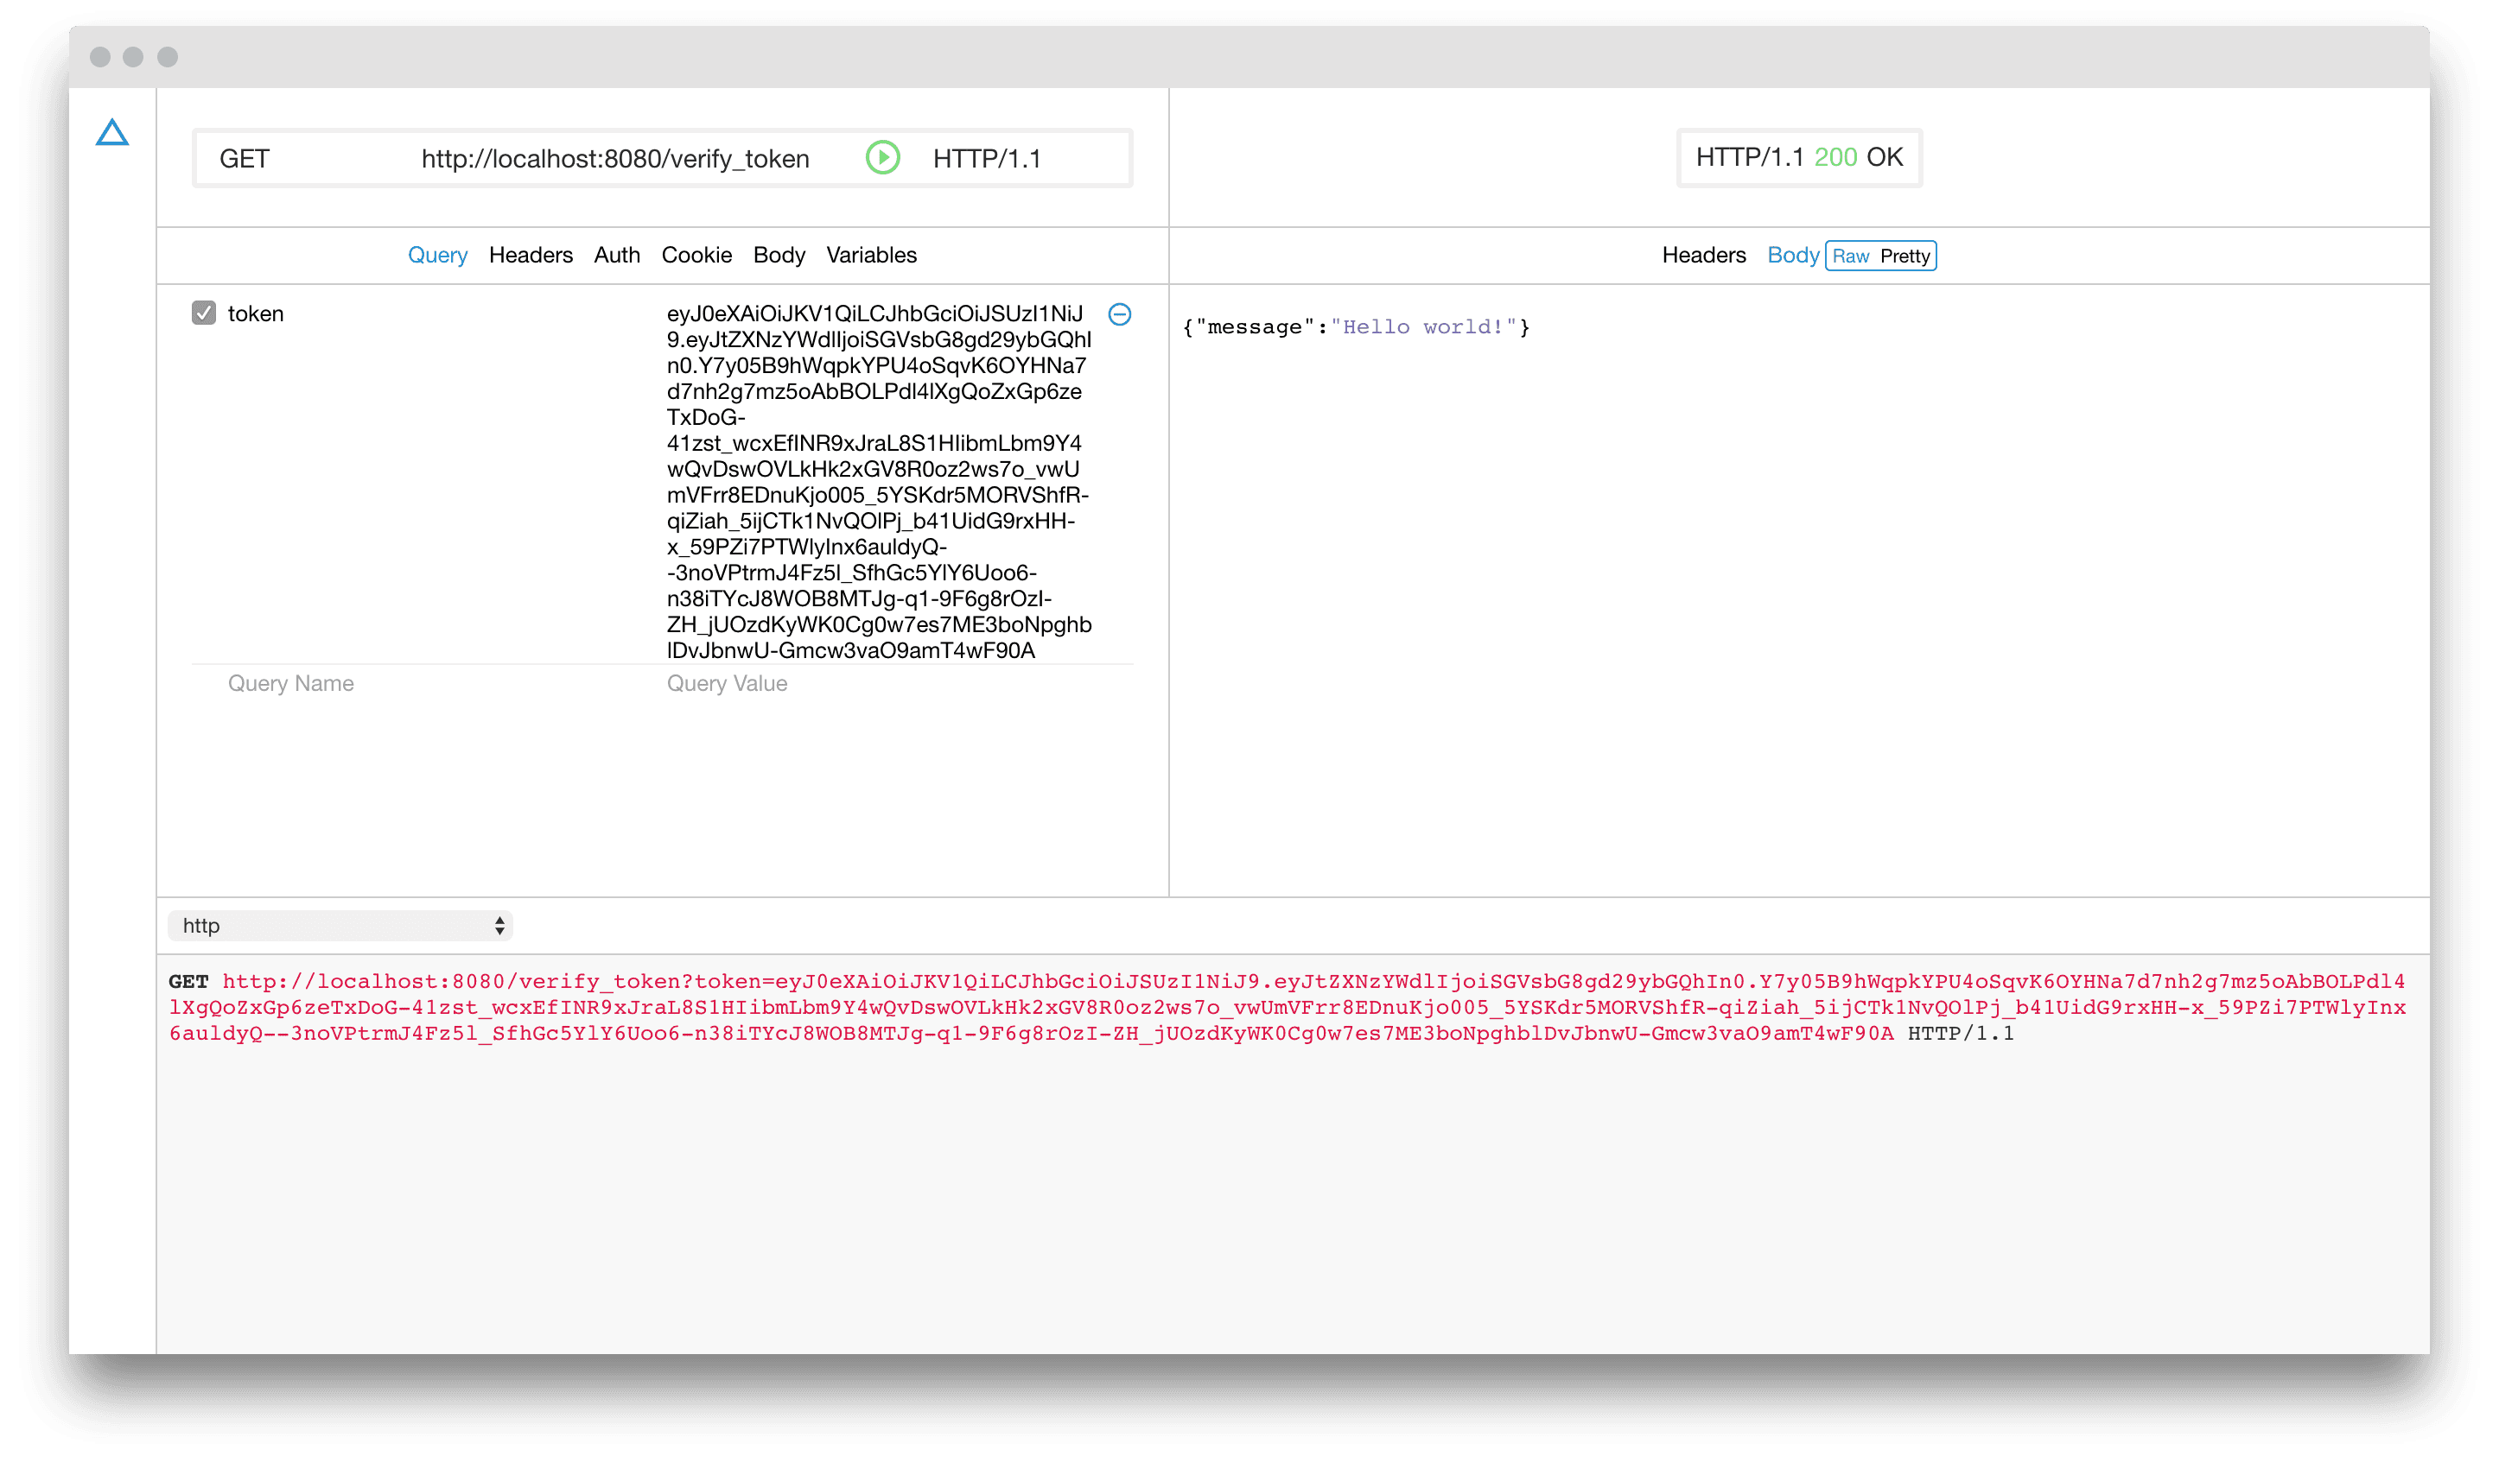
Task: Uncheck the token query checkbox
Action: coord(204,313)
